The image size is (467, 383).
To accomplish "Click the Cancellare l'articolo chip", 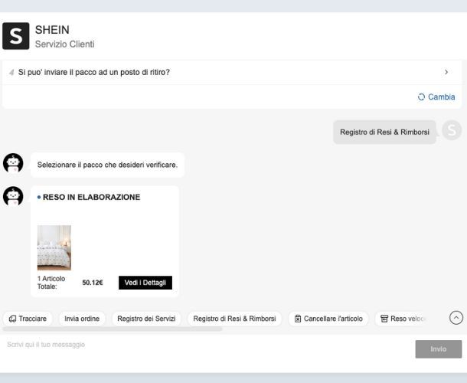I will click(328, 319).
